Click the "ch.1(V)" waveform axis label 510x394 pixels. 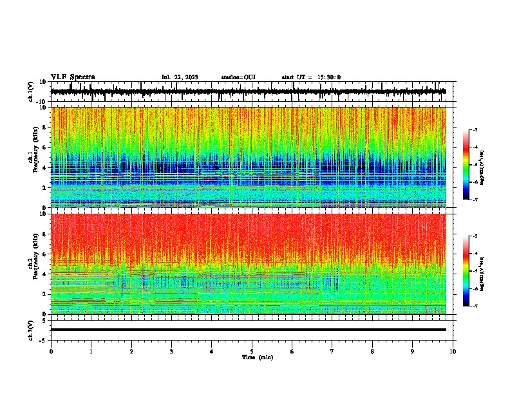pos(31,91)
